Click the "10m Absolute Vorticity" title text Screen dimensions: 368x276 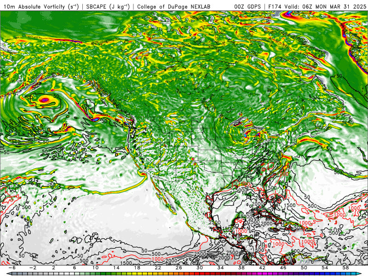pos(34,6)
